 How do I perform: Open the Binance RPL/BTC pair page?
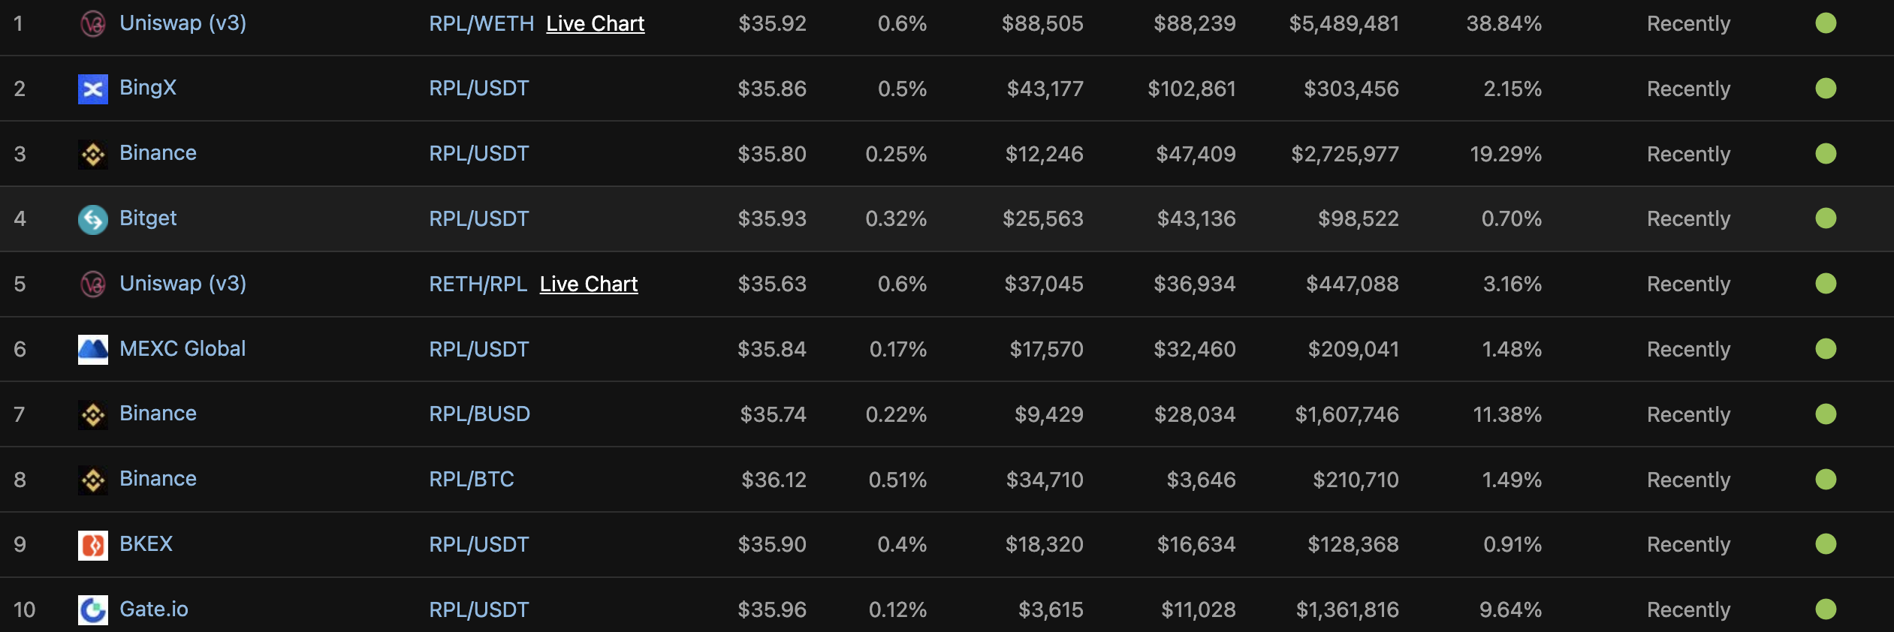[471, 479]
